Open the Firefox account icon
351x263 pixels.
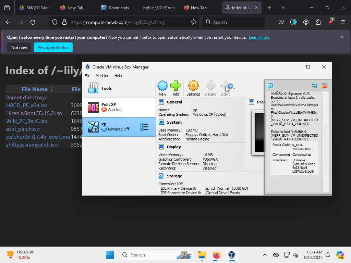coord(306,22)
